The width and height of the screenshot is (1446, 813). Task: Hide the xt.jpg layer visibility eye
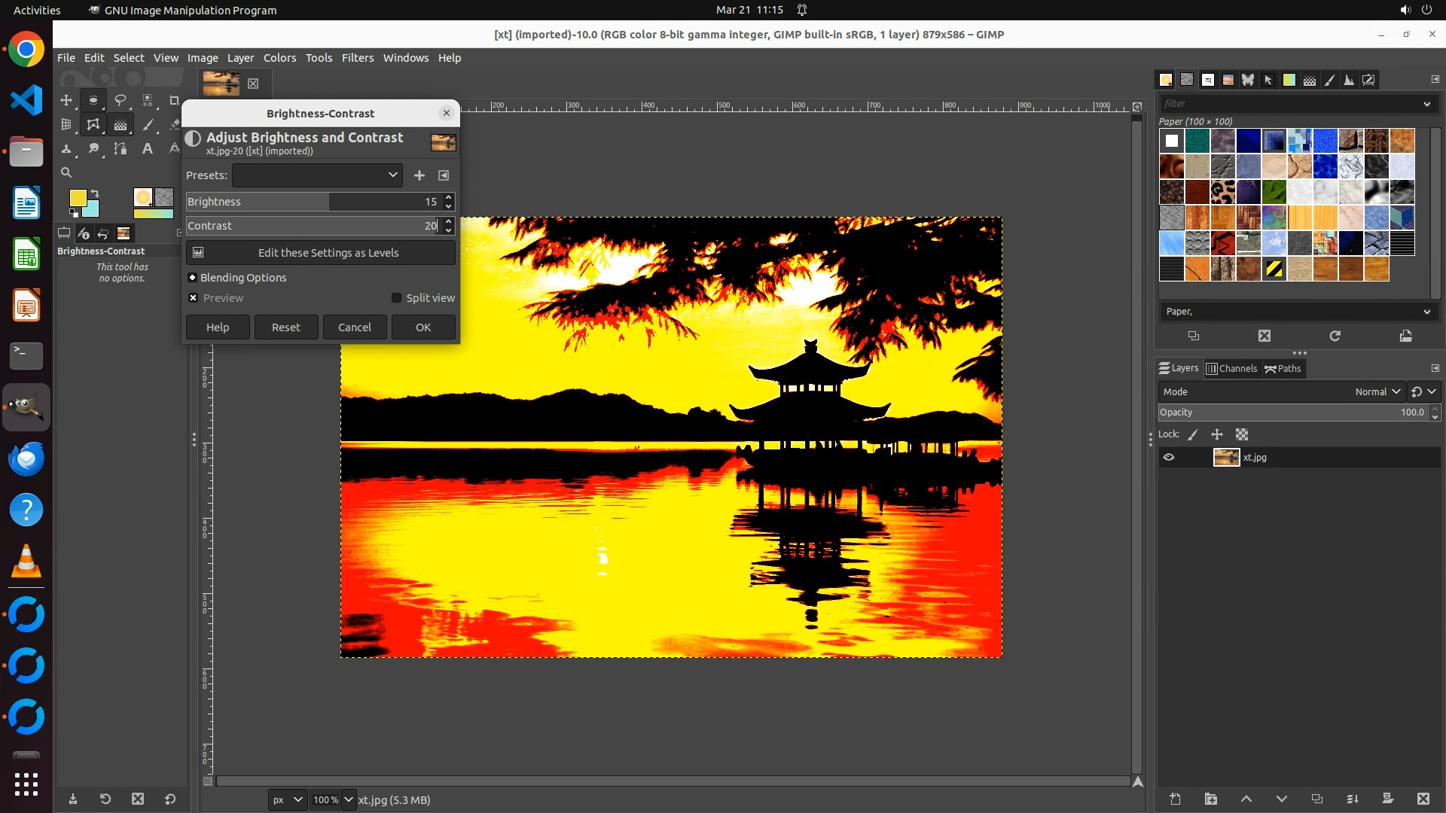coord(1169,457)
